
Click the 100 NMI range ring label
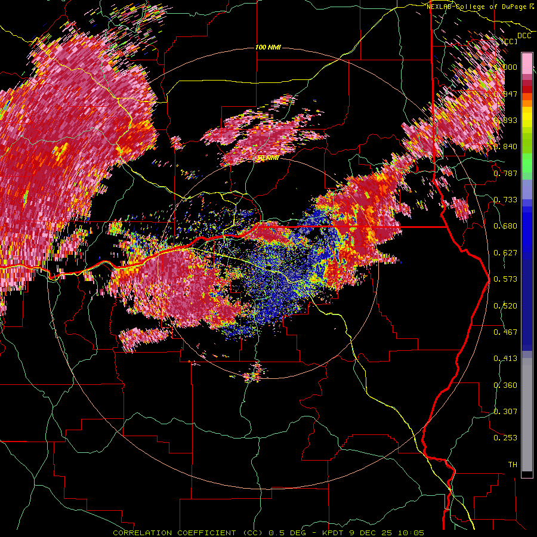coord(268,47)
